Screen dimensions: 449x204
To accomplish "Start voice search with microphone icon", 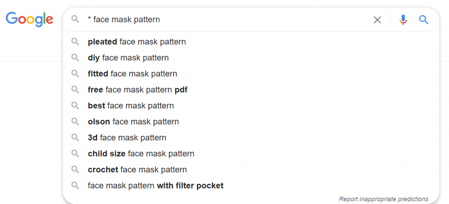I will [x=403, y=20].
